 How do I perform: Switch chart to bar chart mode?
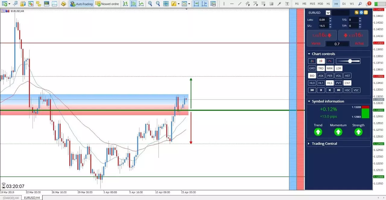(x=125, y=4)
